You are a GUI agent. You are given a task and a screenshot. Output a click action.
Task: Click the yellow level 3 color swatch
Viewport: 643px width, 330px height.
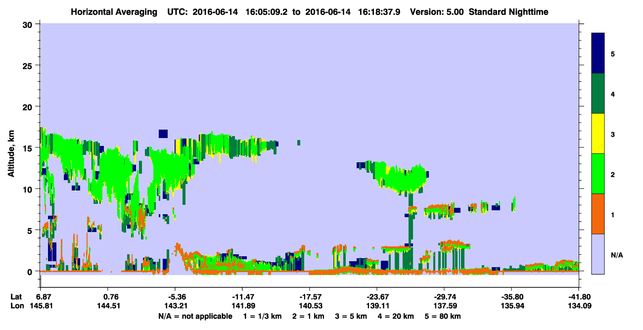[598, 134]
